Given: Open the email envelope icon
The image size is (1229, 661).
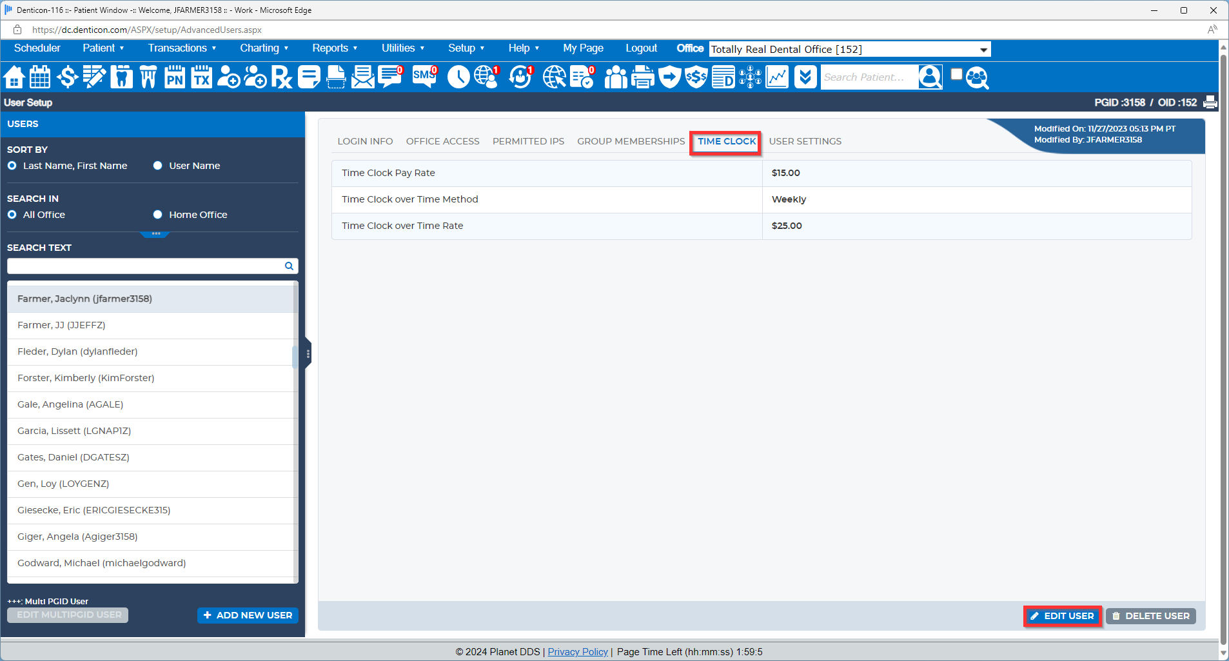Looking at the screenshot, I should [363, 77].
